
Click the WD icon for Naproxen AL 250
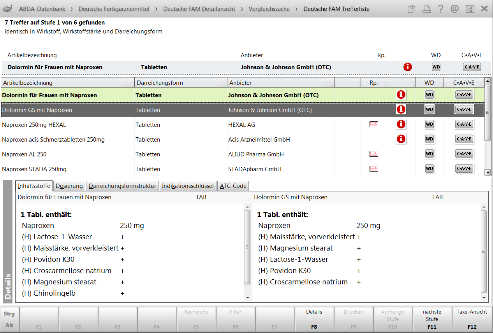point(429,154)
